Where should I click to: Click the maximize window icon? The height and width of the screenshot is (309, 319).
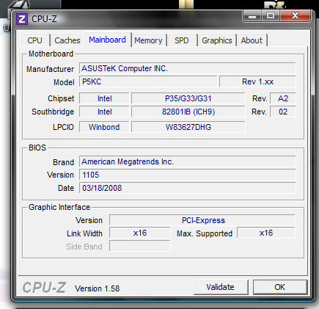coord(271,16)
